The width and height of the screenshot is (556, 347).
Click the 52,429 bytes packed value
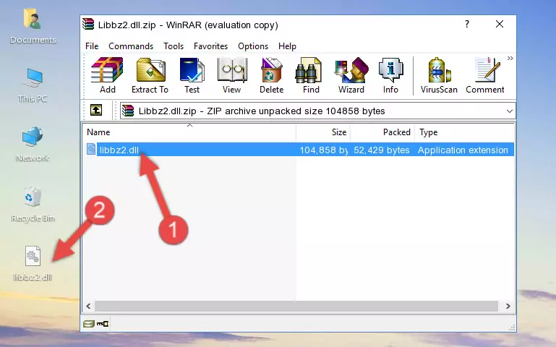point(381,150)
